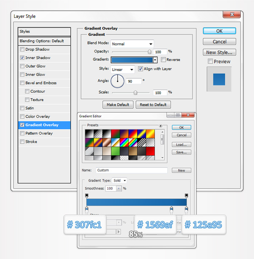This screenshot has height=259, width=254.
Task: Click the Gradient Editor OK button
Action: click(182, 127)
